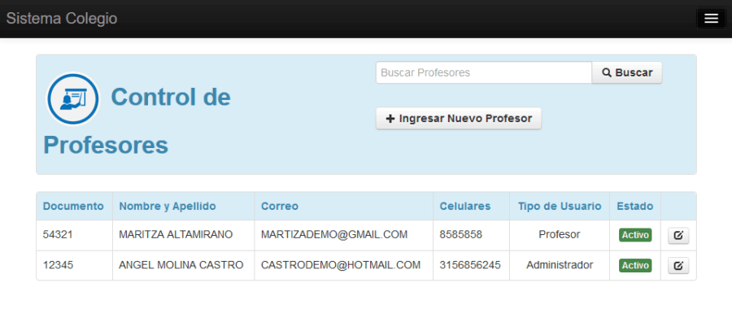
Task: Click phone number 3156856245
Action: click(470, 265)
